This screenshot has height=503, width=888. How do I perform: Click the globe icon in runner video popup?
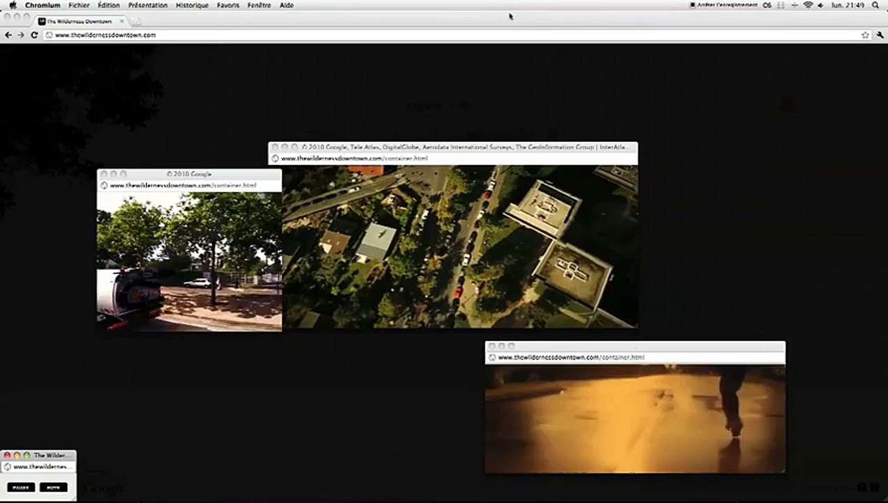point(492,357)
